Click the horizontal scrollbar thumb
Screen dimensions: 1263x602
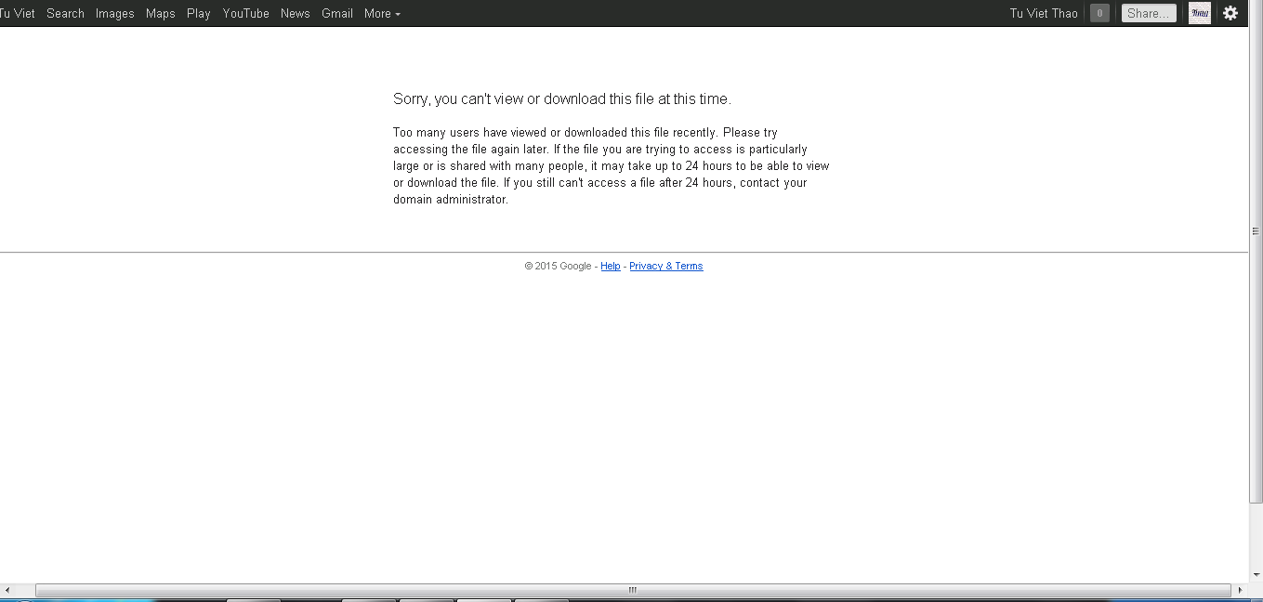[632, 590]
